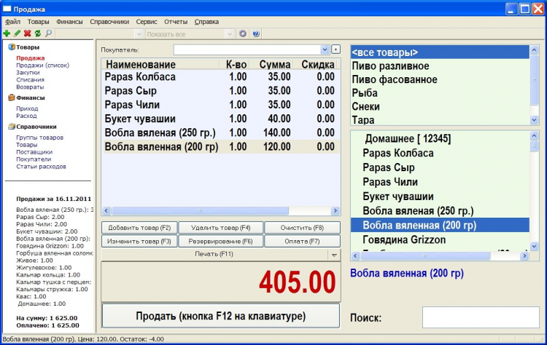Open Приход under Финансы

27,108
